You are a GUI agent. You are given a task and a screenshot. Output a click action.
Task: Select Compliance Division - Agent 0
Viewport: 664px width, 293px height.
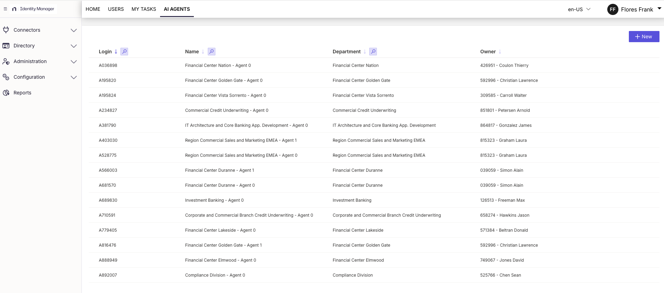(x=215, y=275)
